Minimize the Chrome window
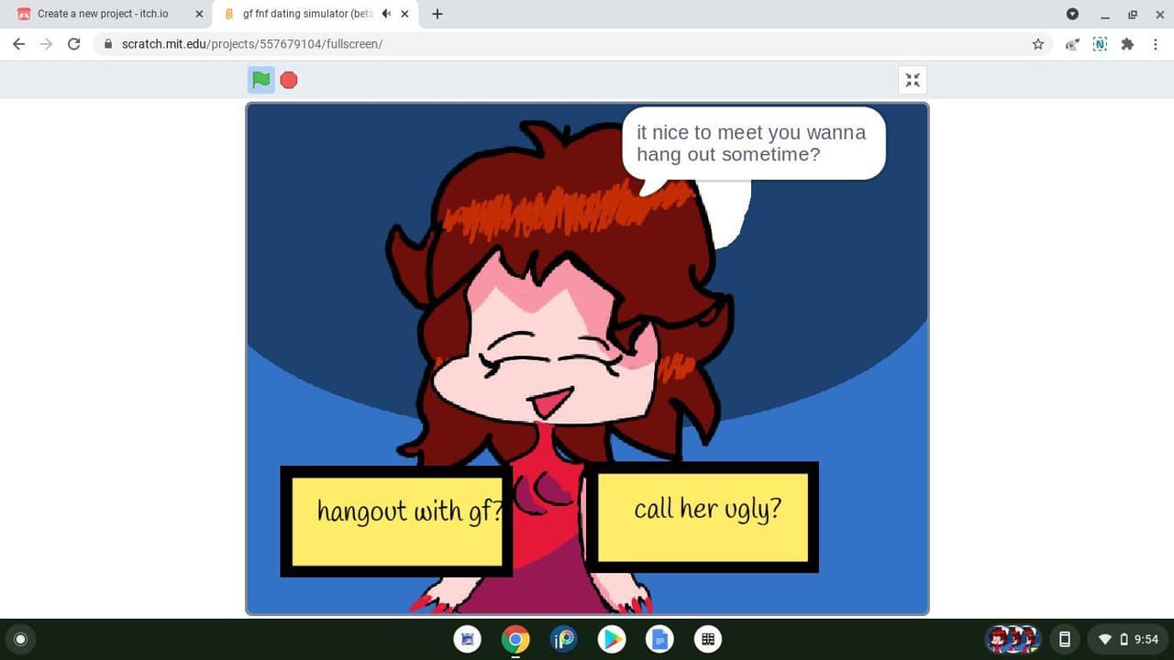1174x660 pixels. (1105, 14)
